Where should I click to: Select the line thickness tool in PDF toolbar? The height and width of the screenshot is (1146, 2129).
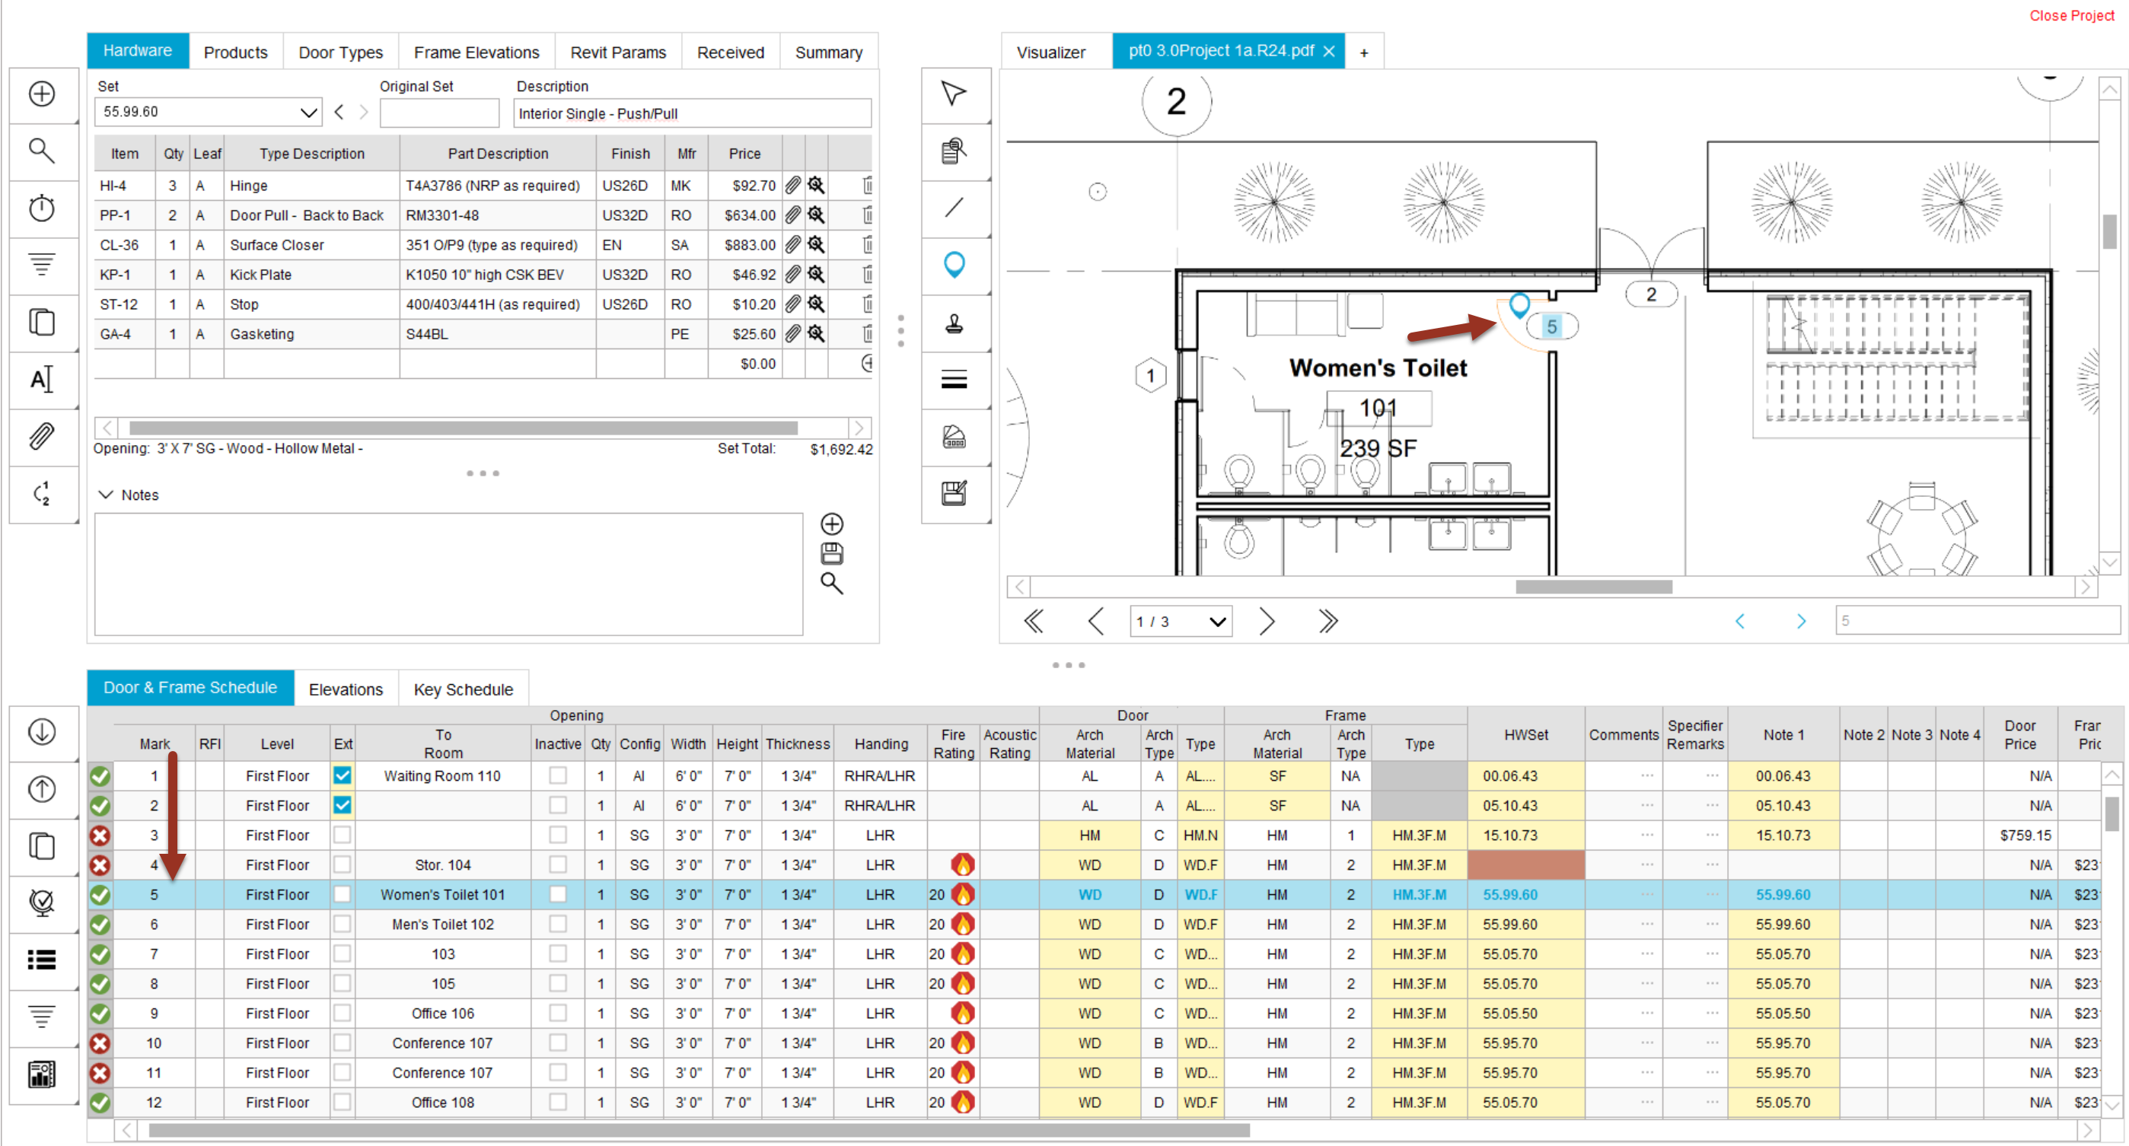954,379
